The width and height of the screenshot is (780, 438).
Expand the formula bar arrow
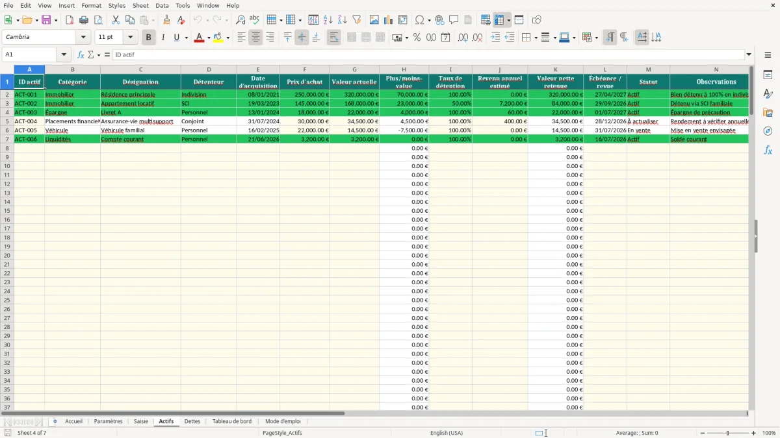click(749, 55)
